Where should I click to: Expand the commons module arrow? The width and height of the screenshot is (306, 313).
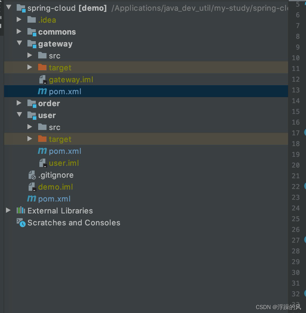[19, 31]
